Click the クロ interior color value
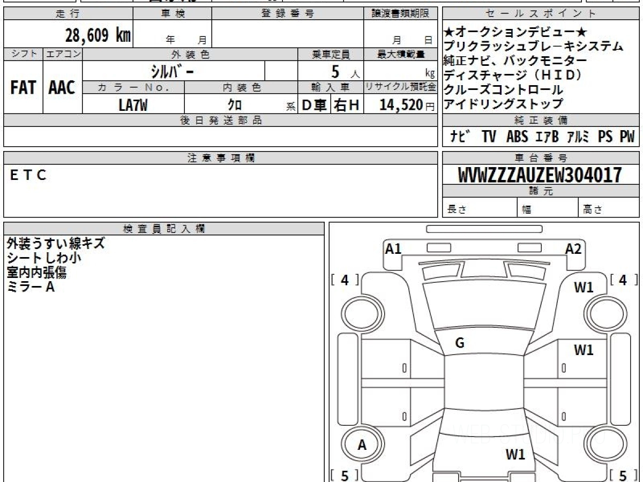The image size is (643, 482). coord(235,106)
